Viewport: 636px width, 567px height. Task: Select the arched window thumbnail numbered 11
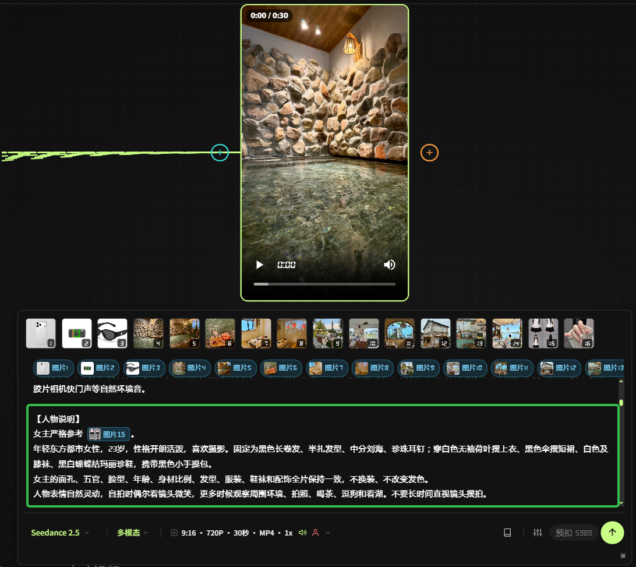400,333
